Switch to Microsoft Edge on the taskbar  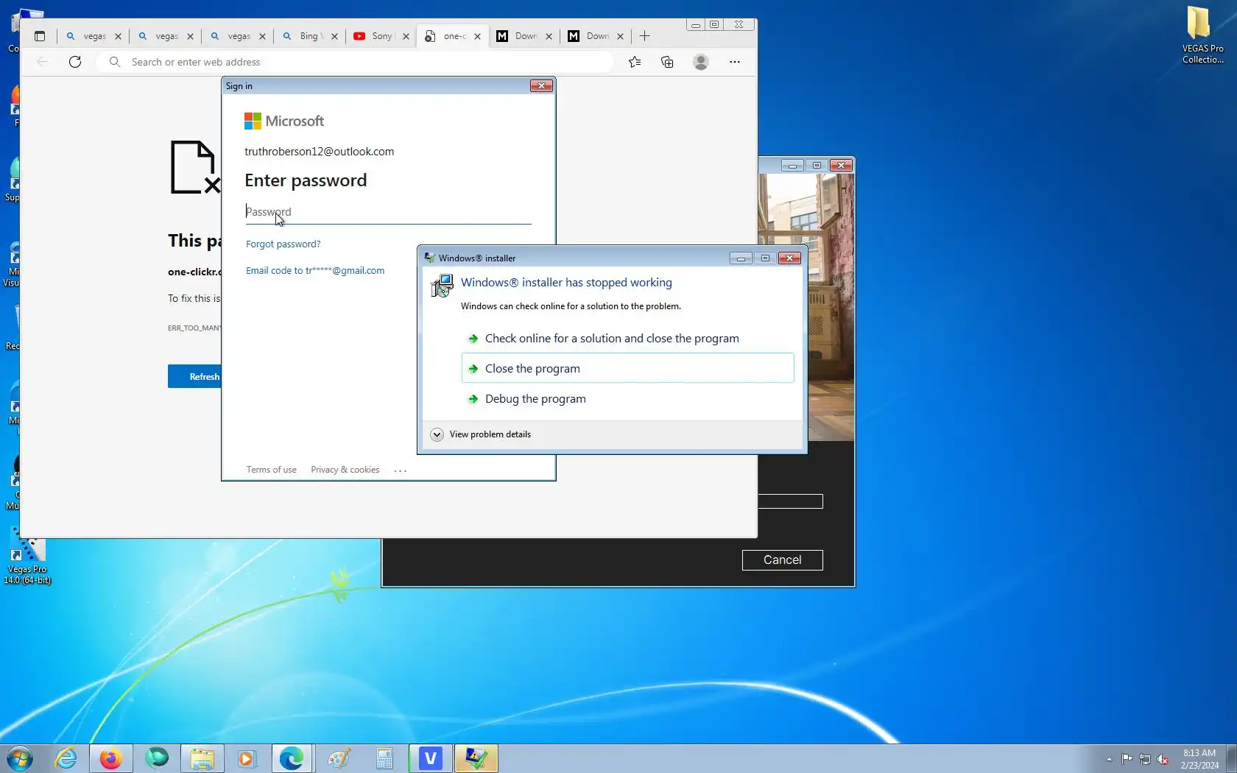(292, 758)
